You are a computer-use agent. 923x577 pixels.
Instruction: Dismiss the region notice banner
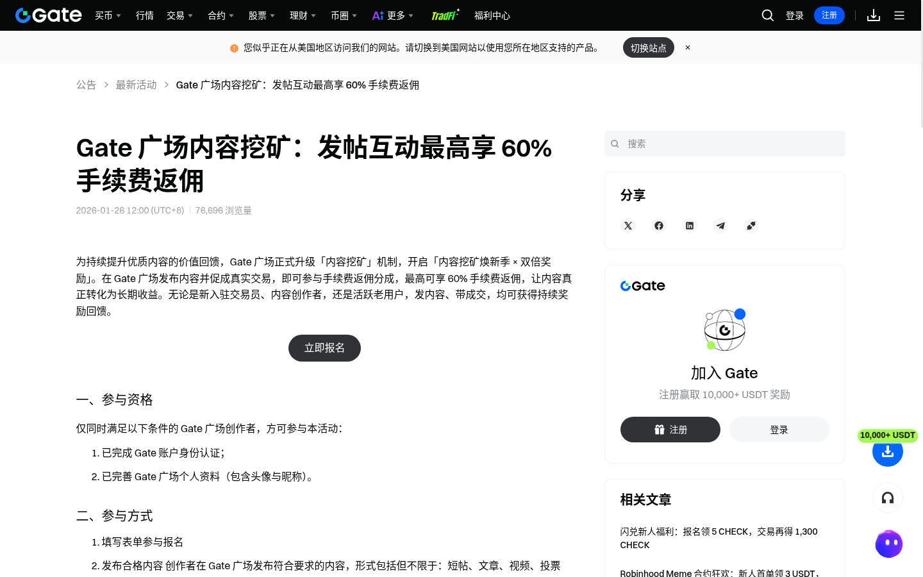tap(688, 47)
